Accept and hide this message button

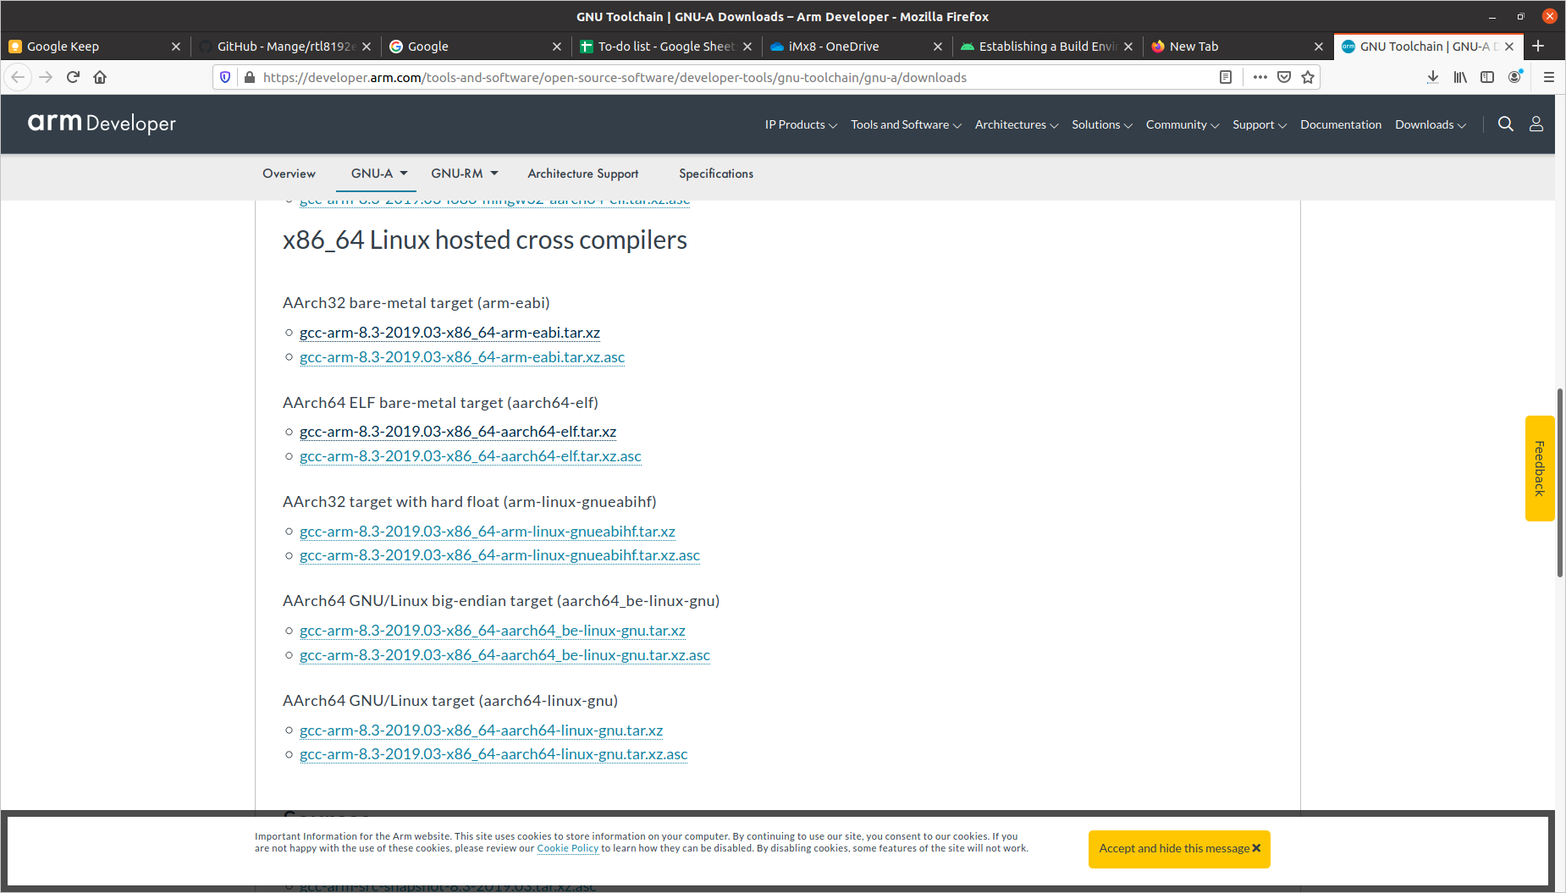tap(1179, 848)
